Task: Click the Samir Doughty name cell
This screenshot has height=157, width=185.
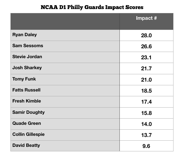Action: (x=28, y=112)
